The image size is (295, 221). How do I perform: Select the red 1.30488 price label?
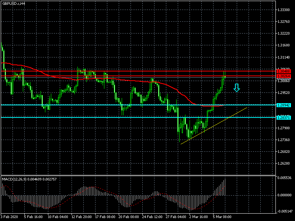coord(284,71)
